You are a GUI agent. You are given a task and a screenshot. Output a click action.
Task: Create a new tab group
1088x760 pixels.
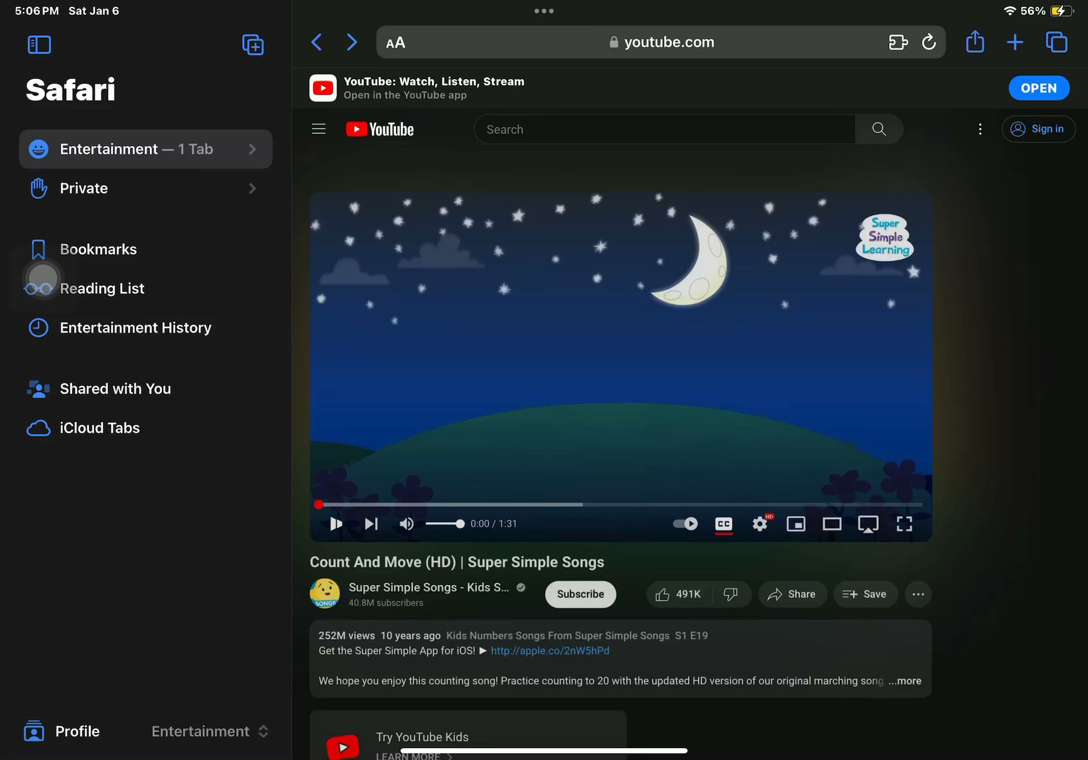tap(253, 44)
